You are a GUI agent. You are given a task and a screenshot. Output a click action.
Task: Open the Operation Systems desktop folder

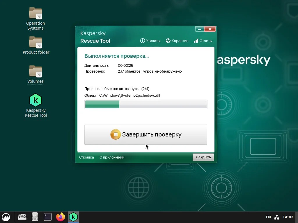(x=35, y=19)
